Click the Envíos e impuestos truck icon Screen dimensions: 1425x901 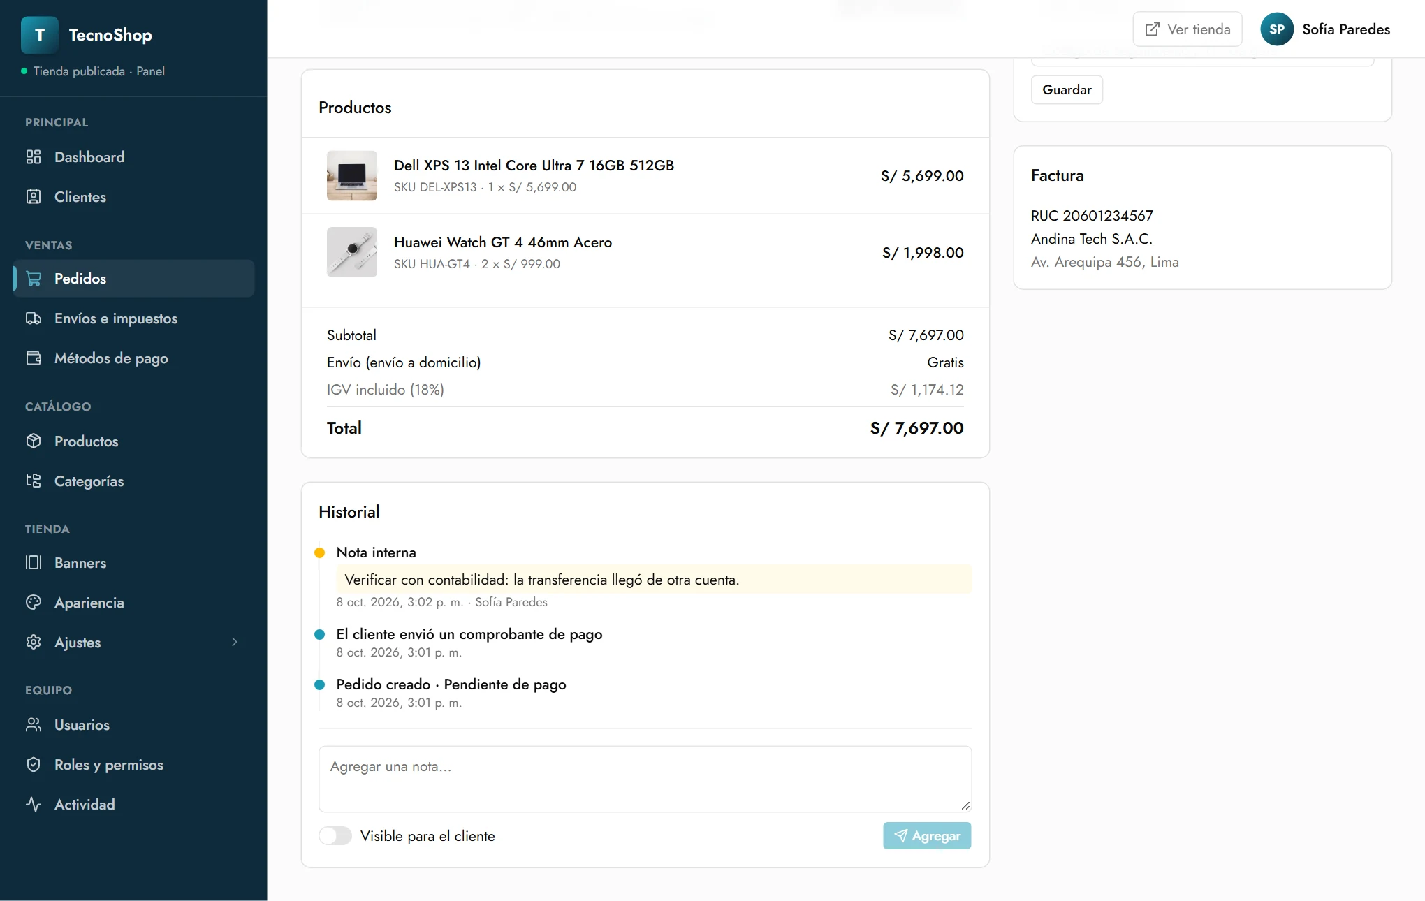(x=34, y=318)
